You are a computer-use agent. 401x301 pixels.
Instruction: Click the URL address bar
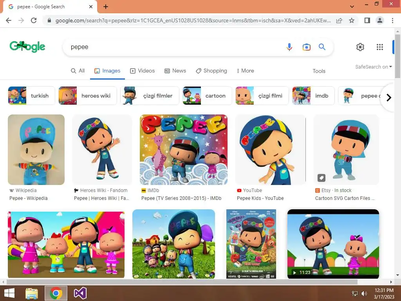coord(193,20)
